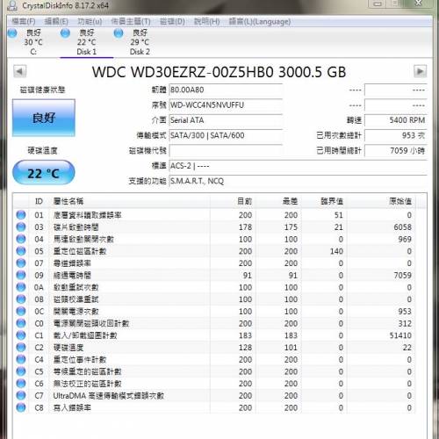Open the 檔案(F) menu

pos(24,21)
